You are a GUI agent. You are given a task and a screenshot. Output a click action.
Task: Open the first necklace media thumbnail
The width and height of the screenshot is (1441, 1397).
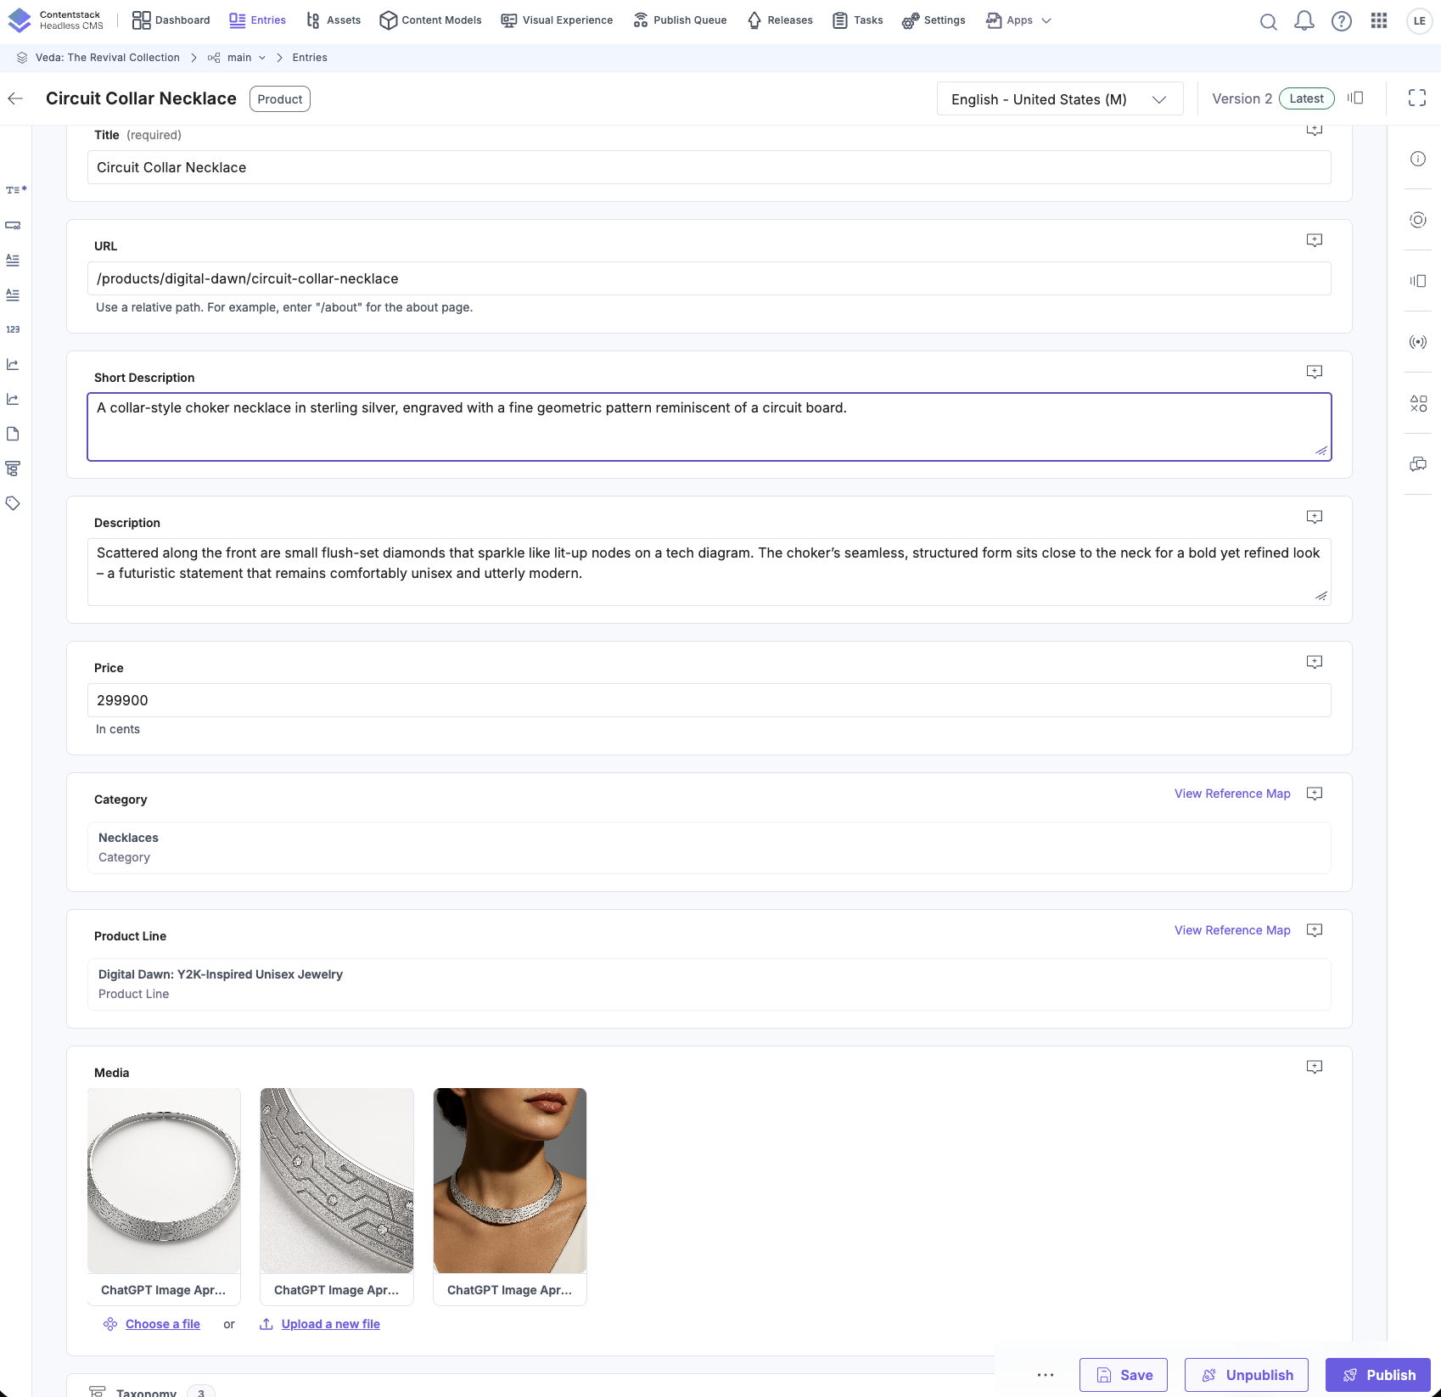point(164,1181)
